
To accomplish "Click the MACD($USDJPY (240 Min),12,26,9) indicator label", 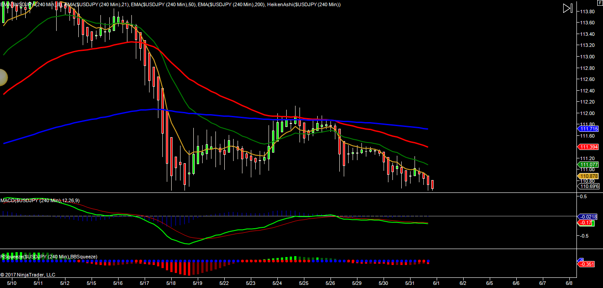I will (x=40, y=201).
